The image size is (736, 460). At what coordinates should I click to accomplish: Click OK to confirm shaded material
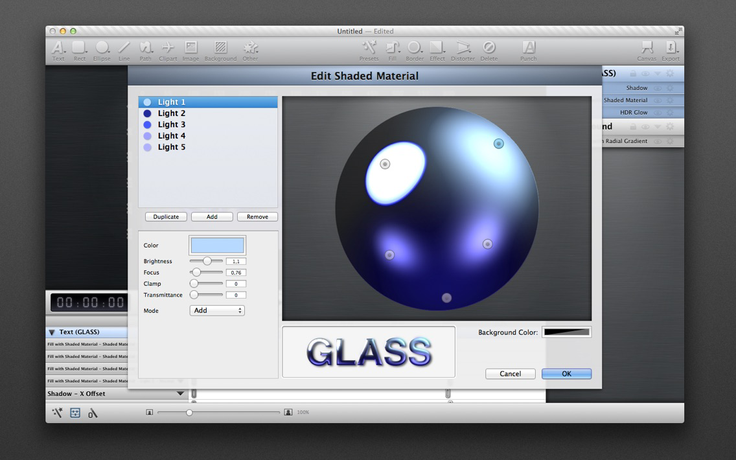click(566, 374)
